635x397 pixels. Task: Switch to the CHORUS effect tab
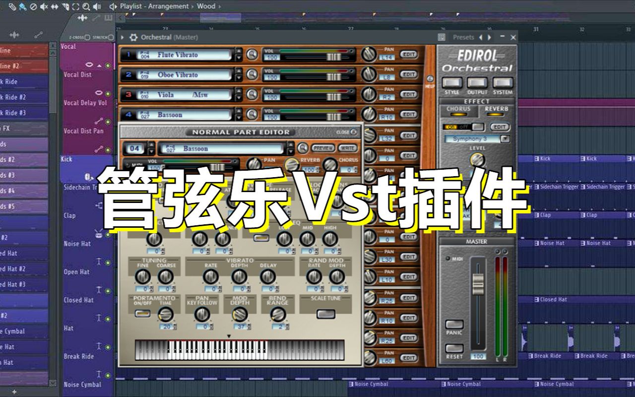click(458, 111)
